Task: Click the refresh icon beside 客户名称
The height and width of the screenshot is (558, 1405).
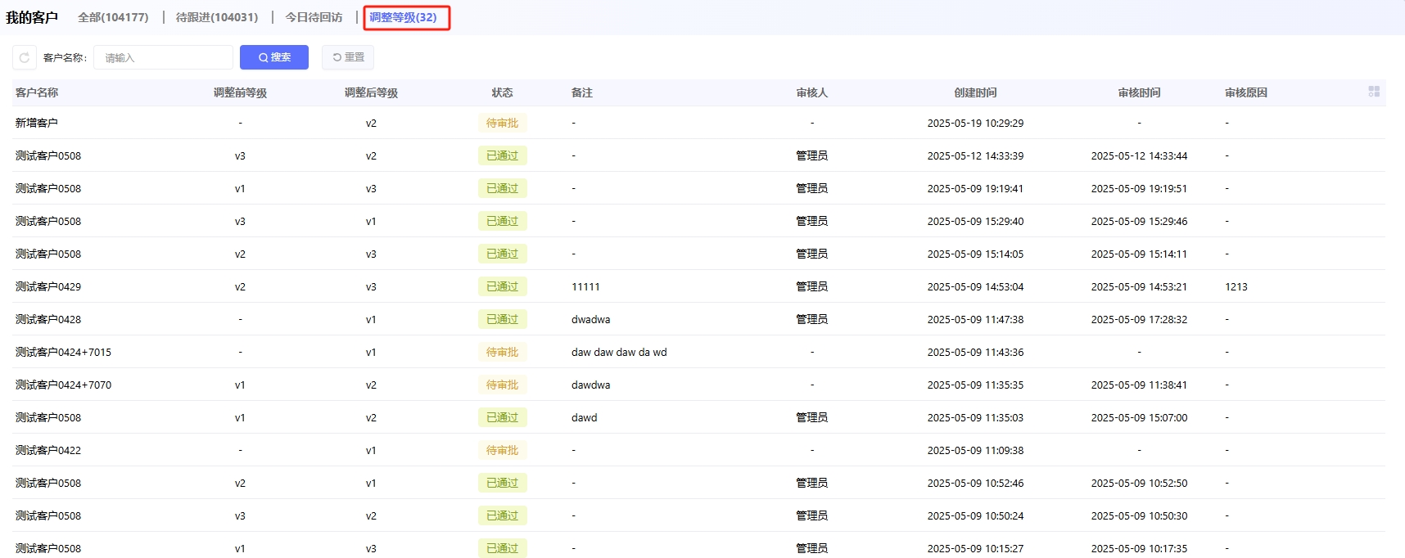Action: [x=25, y=57]
